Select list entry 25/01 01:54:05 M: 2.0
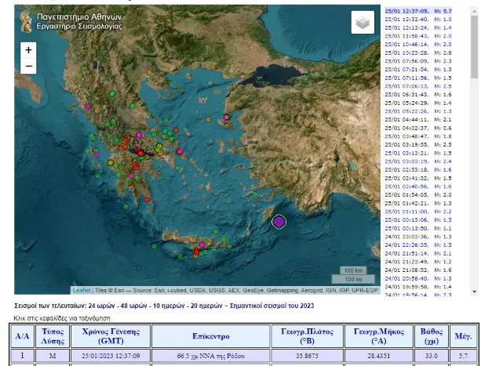The height and width of the screenshot is (366, 481). pyautogui.click(x=418, y=195)
